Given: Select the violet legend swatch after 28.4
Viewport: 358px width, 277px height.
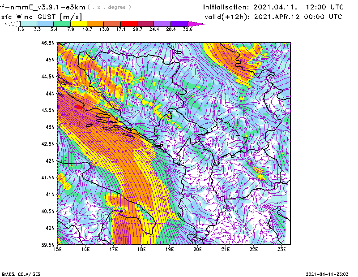Looking at the screenshot, I should click(179, 24).
